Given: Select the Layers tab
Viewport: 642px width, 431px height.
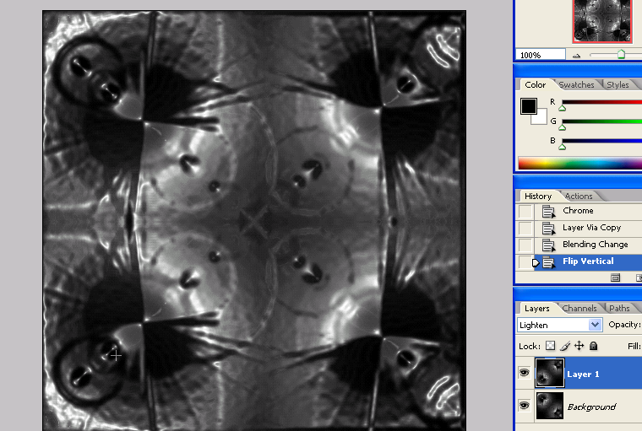Looking at the screenshot, I should click(x=536, y=309).
